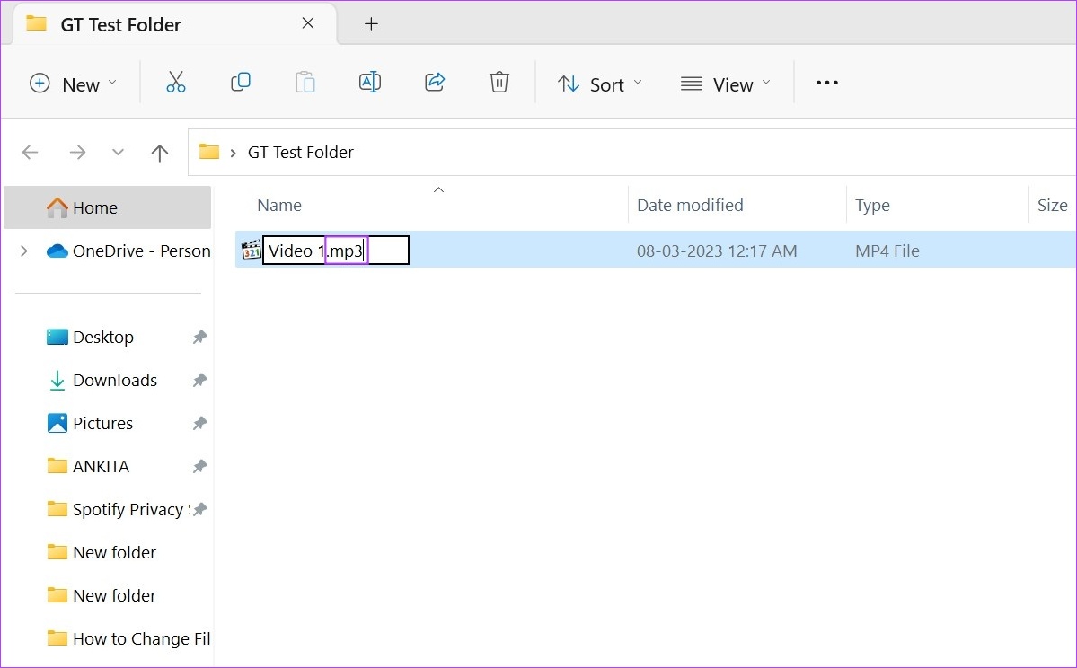Open the View dropdown menu
The image size is (1077, 668).
pos(725,83)
